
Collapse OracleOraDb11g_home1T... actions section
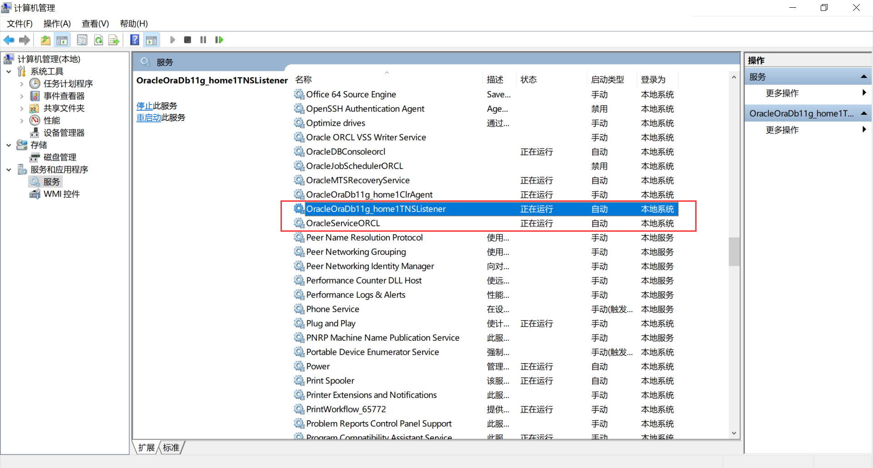pos(863,113)
